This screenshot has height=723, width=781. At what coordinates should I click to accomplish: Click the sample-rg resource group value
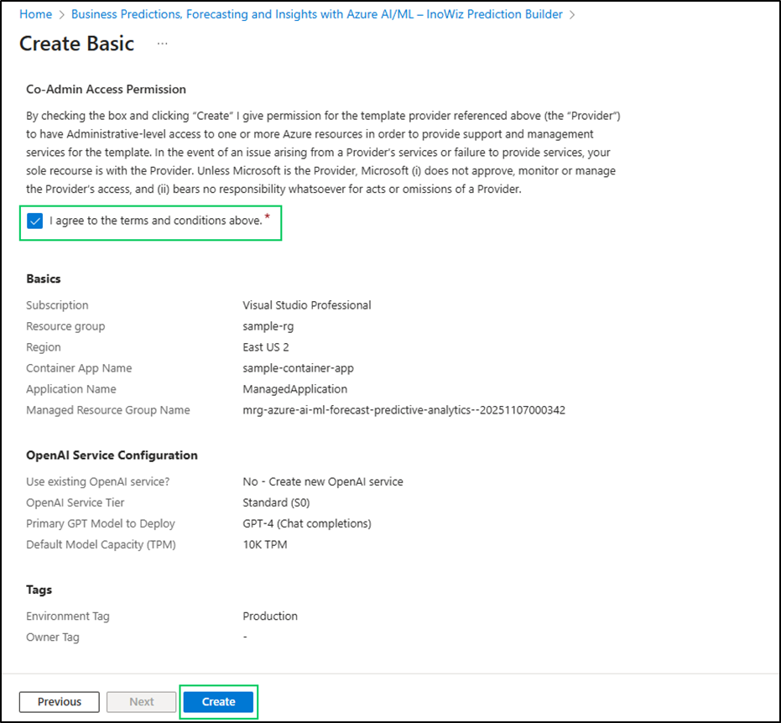[x=268, y=326]
